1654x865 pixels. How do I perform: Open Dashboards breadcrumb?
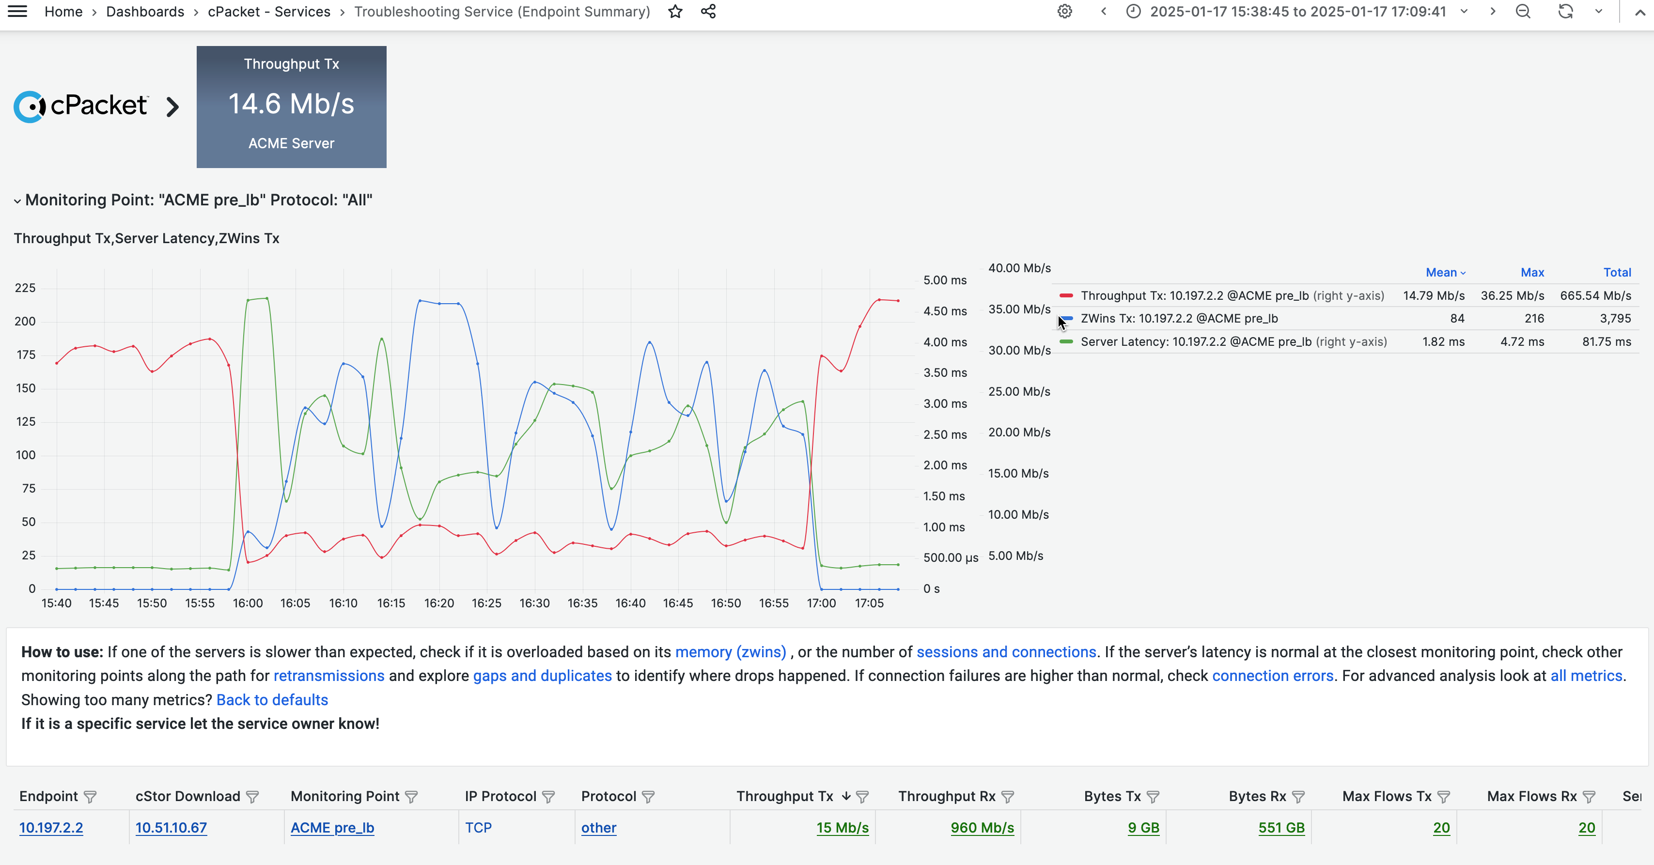point(145,12)
